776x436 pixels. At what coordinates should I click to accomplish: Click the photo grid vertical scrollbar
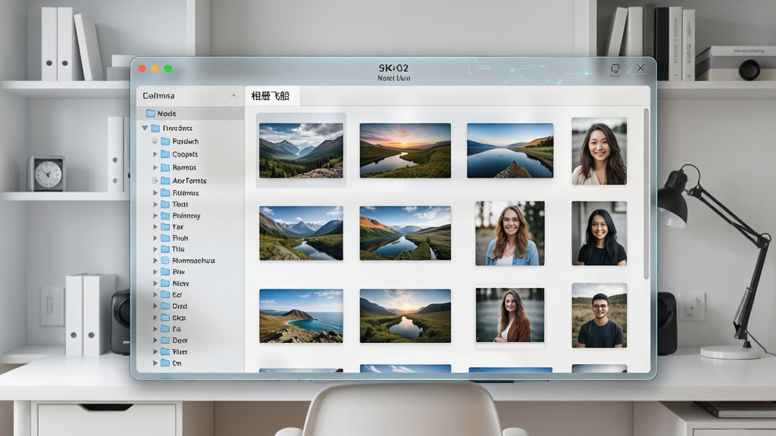[x=646, y=193]
